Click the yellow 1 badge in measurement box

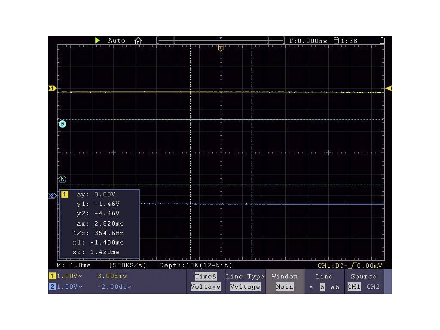coord(64,194)
